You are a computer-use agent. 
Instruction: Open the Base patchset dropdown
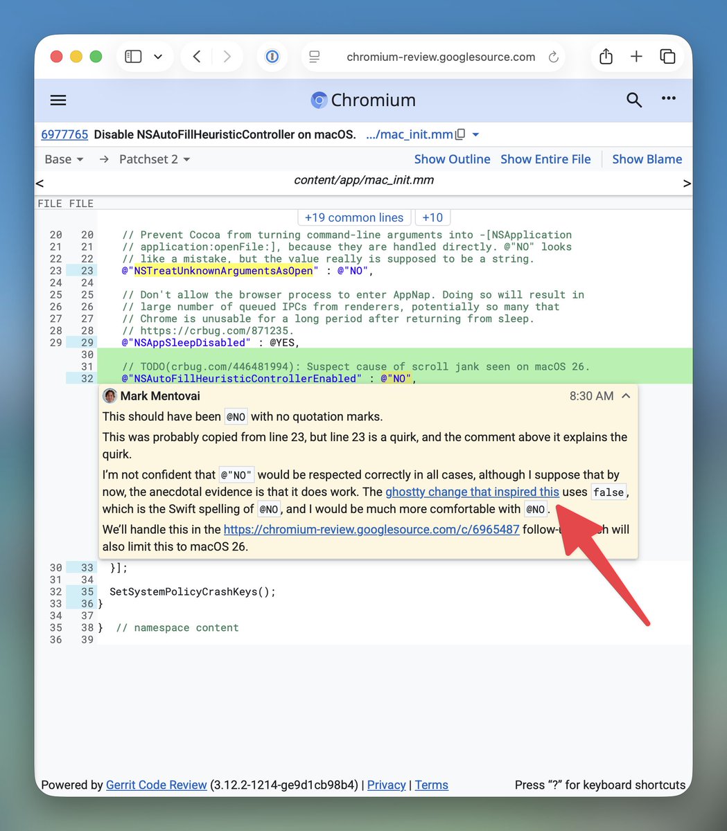point(64,159)
